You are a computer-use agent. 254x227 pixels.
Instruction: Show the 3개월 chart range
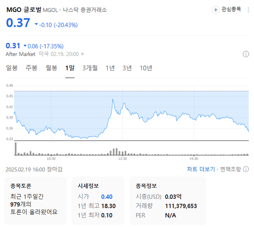tap(90, 68)
